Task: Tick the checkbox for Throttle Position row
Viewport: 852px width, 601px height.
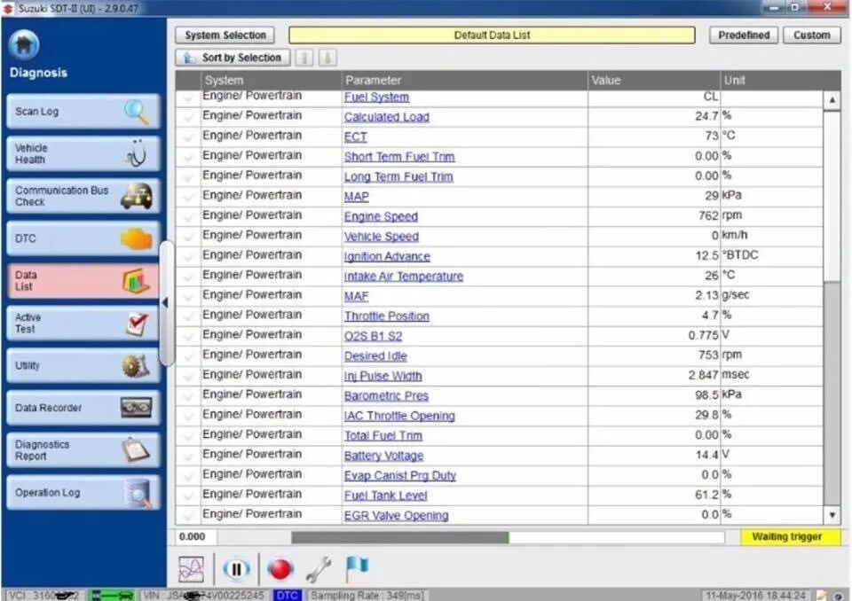Action: pyautogui.click(x=188, y=316)
